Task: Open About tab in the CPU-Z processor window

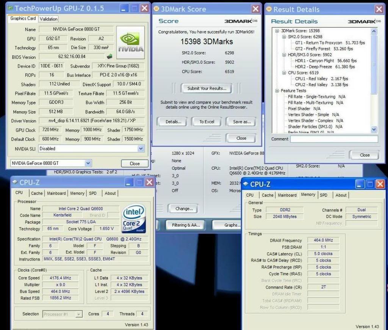Action: 110,193
